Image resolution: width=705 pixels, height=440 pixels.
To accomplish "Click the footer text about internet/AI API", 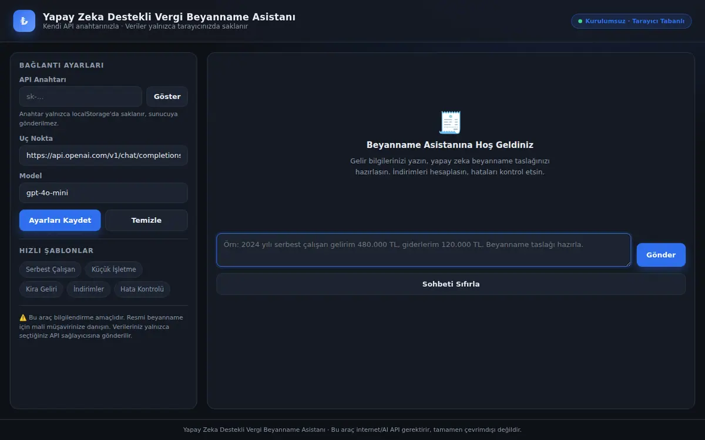I will pos(352,430).
